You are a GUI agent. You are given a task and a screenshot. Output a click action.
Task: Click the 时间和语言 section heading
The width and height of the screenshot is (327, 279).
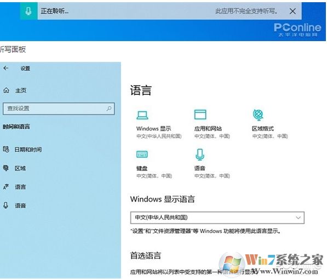click(16, 127)
